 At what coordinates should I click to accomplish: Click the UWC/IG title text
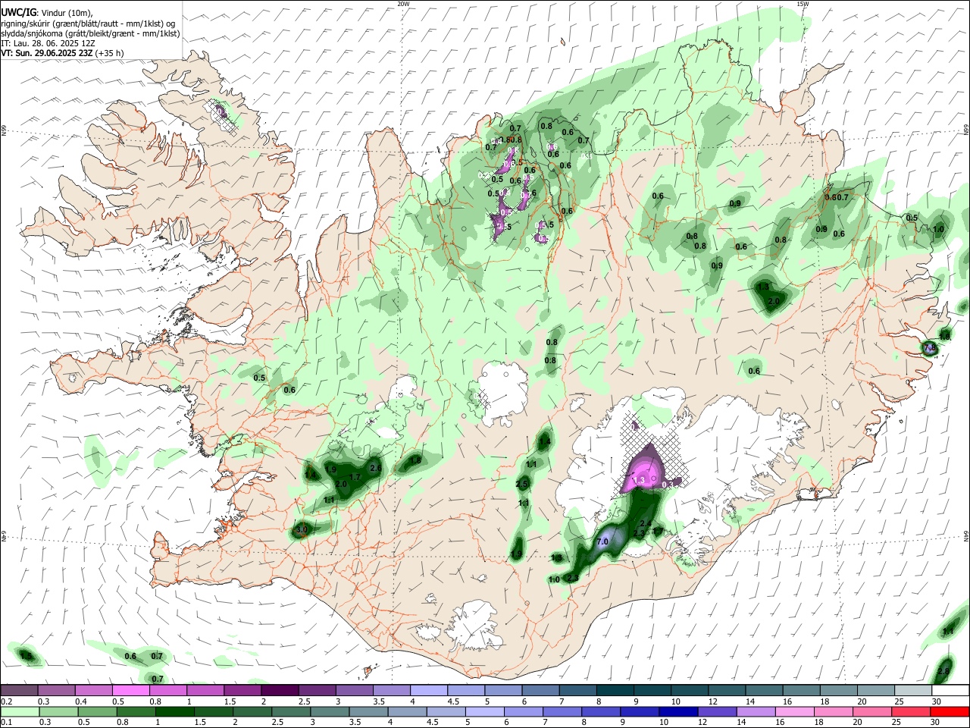pos(18,13)
